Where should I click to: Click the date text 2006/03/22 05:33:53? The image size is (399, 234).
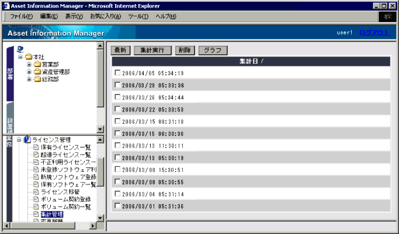(x=152, y=110)
